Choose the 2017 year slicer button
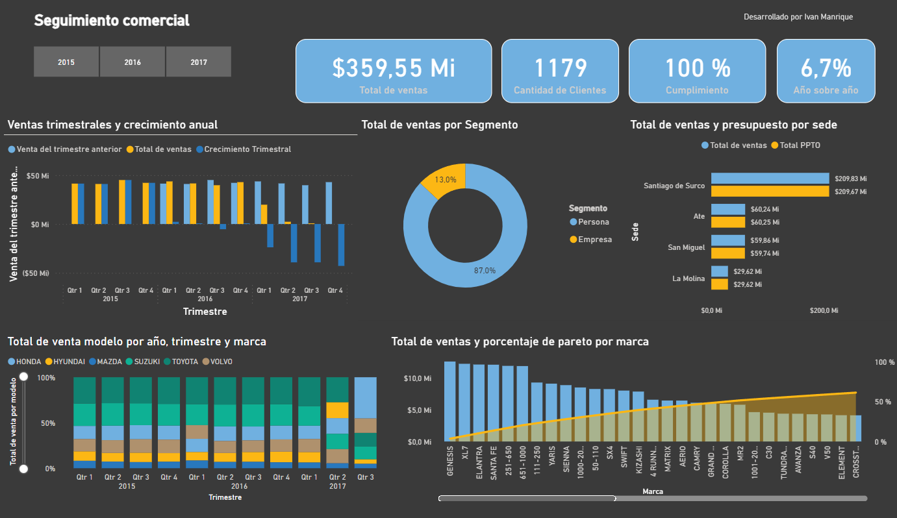The image size is (897, 518). tap(199, 62)
